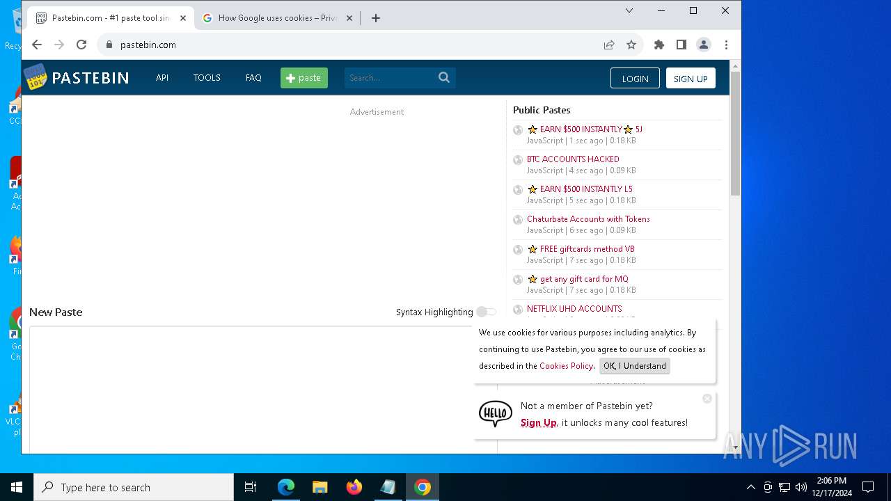Viewport: 891px width, 501px height.
Task: Go back in browser history
Action: pyautogui.click(x=37, y=45)
